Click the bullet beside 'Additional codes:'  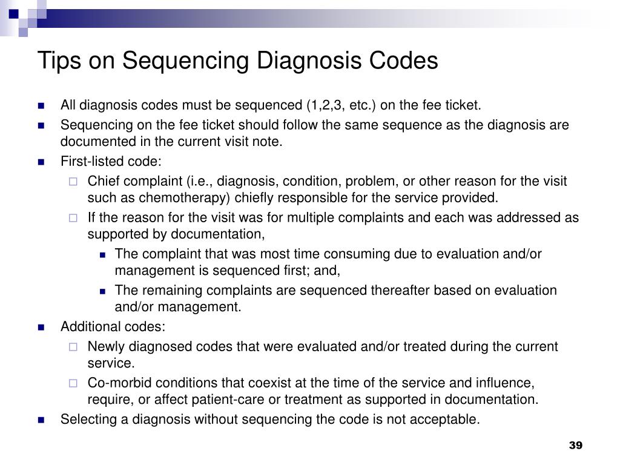pos(41,328)
